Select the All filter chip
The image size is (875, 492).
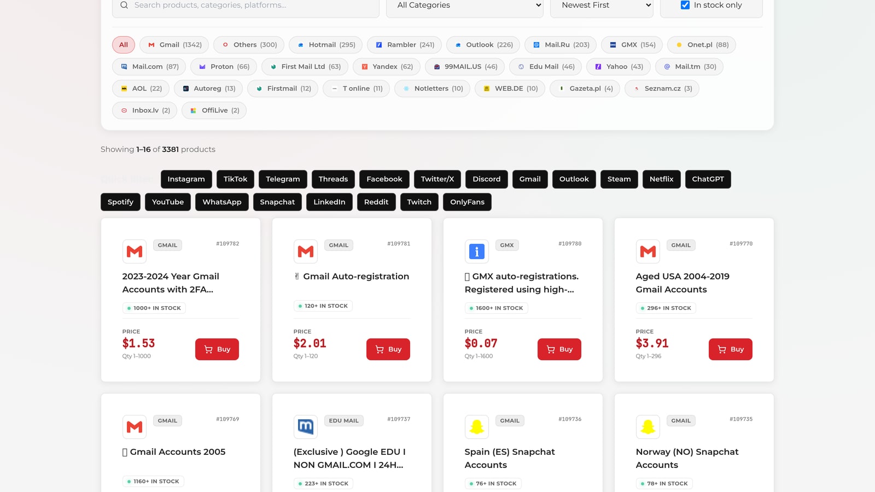coord(124,45)
